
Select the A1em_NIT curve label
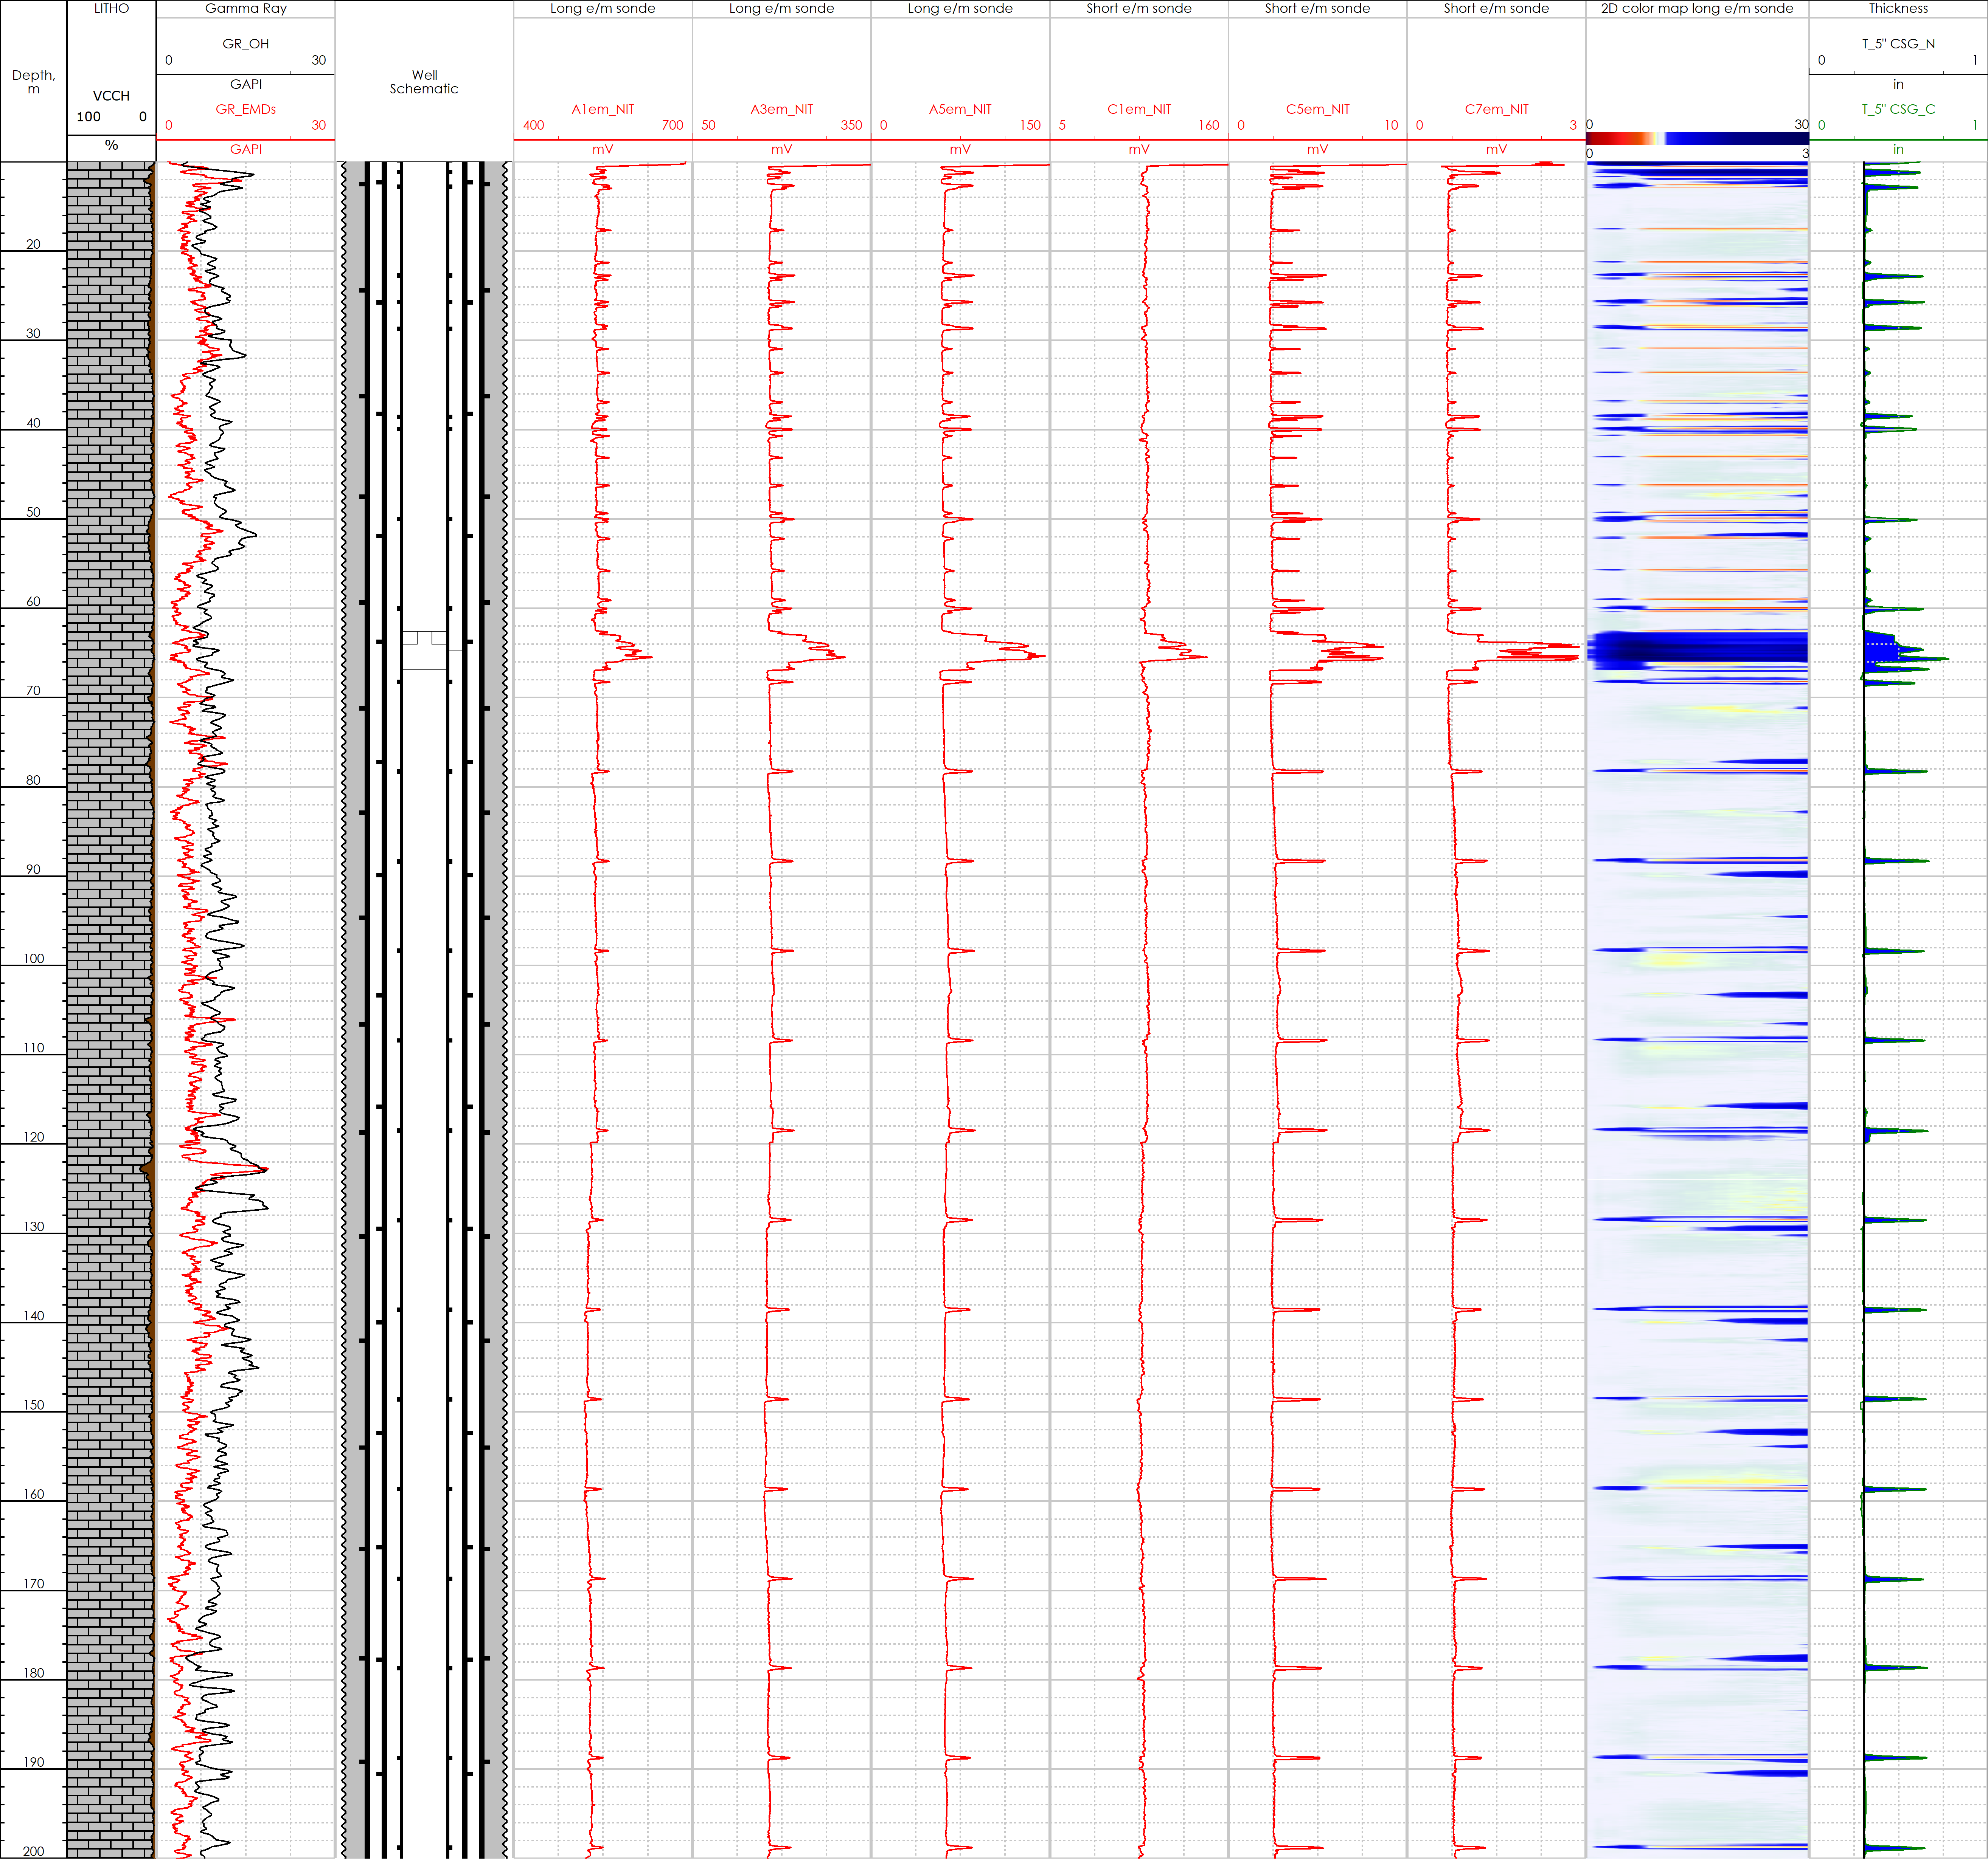click(x=602, y=109)
